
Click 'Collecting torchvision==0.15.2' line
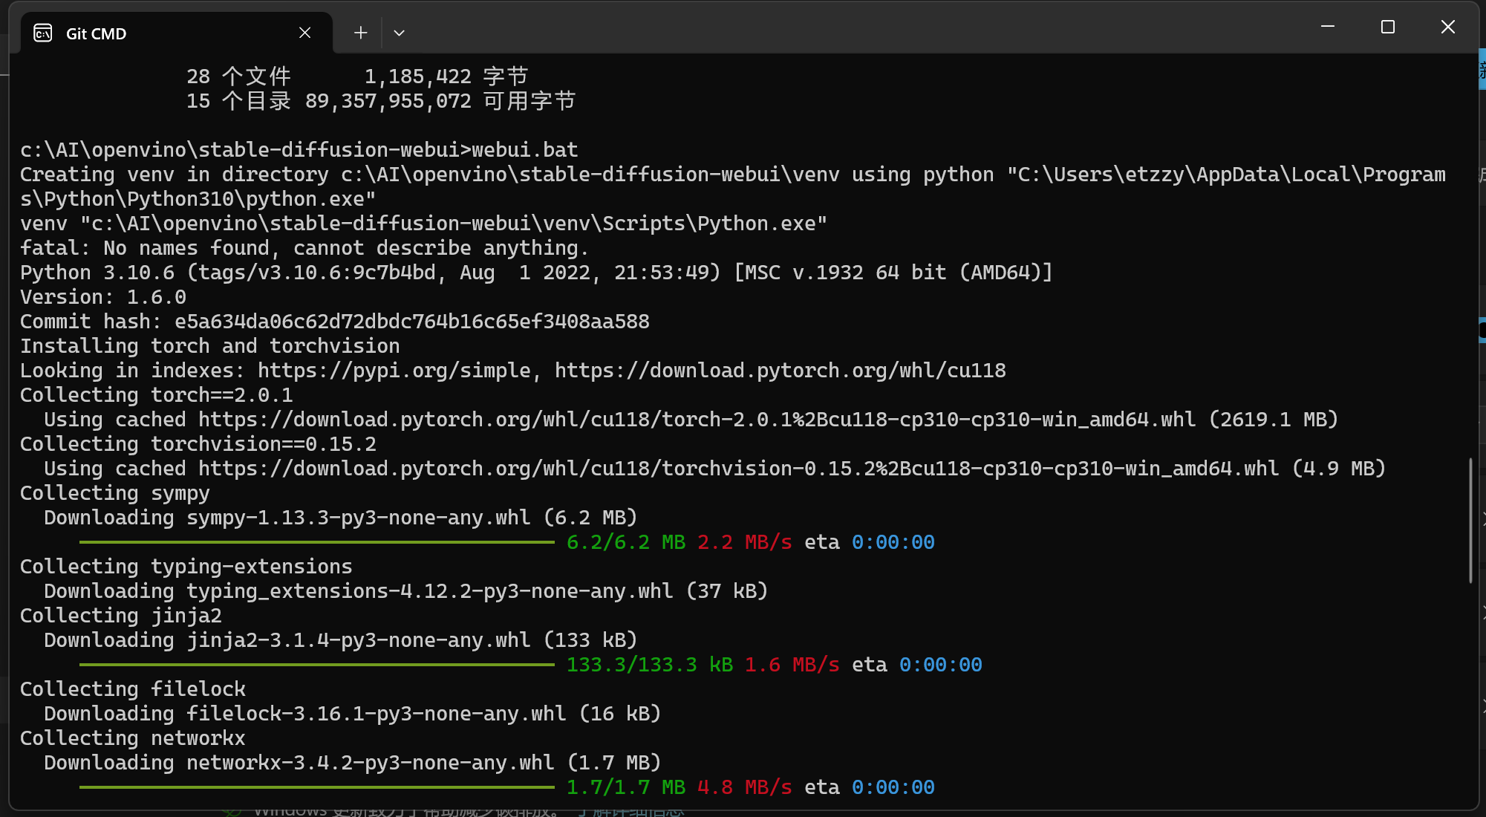(x=198, y=444)
